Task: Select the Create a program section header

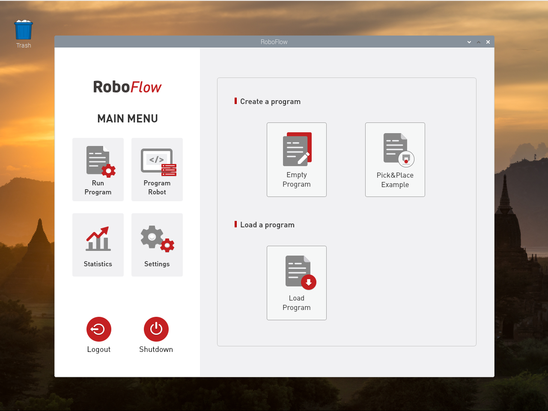Action: (x=270, y=101)
